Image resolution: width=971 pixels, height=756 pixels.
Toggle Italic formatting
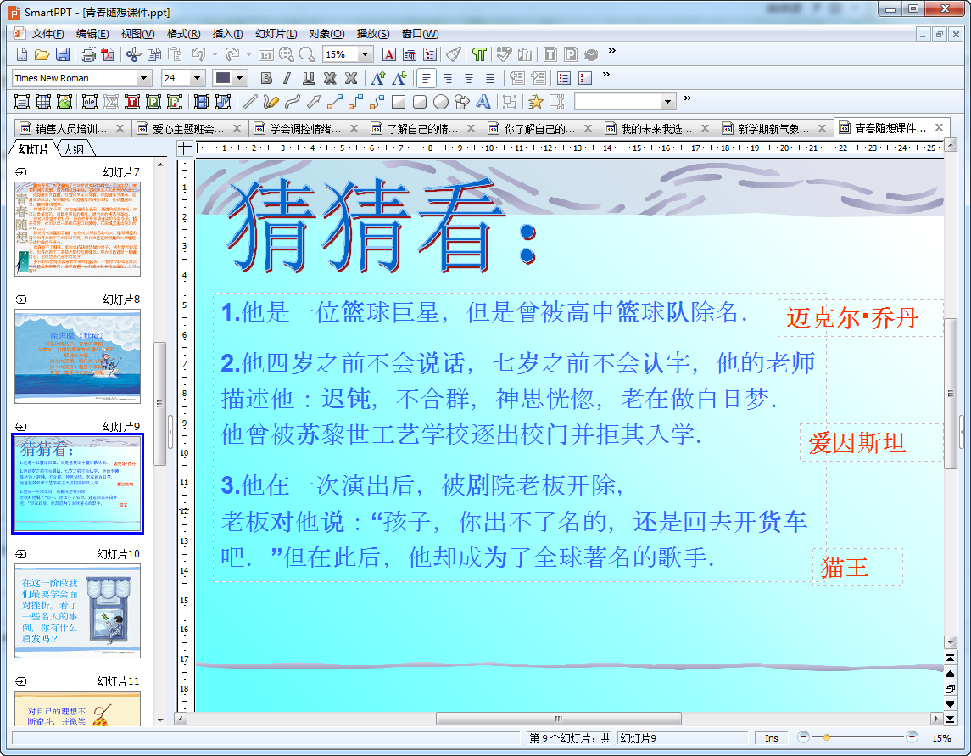click(287, 78)
